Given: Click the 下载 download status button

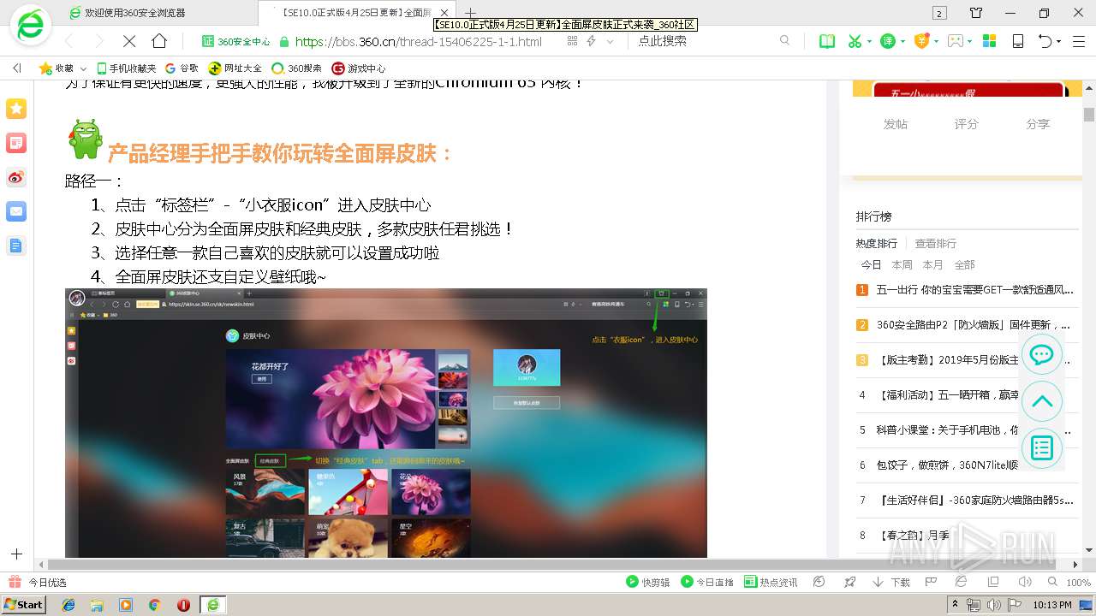Looking at the screenshot, I should pyautogui.click(x=891, y=582).
